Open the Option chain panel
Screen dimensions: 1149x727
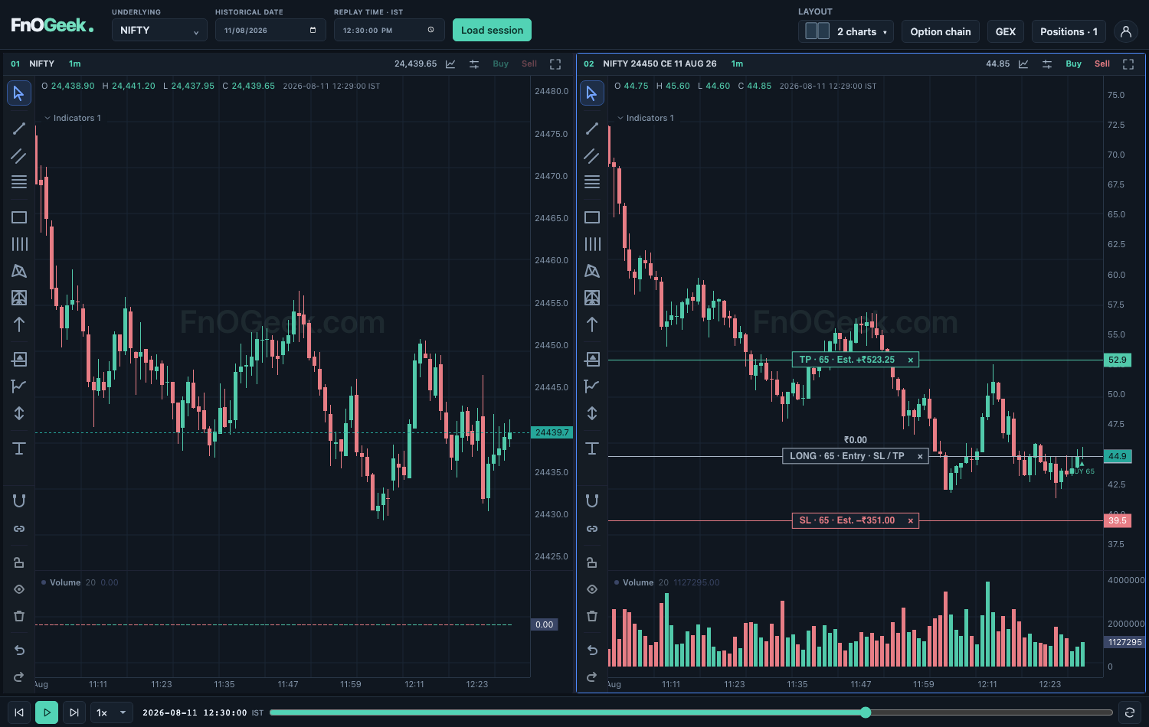941,31
